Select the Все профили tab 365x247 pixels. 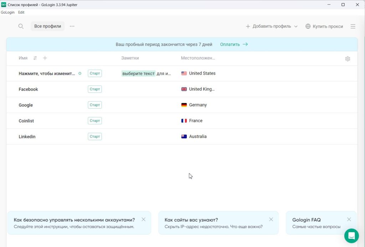point(47,26)
